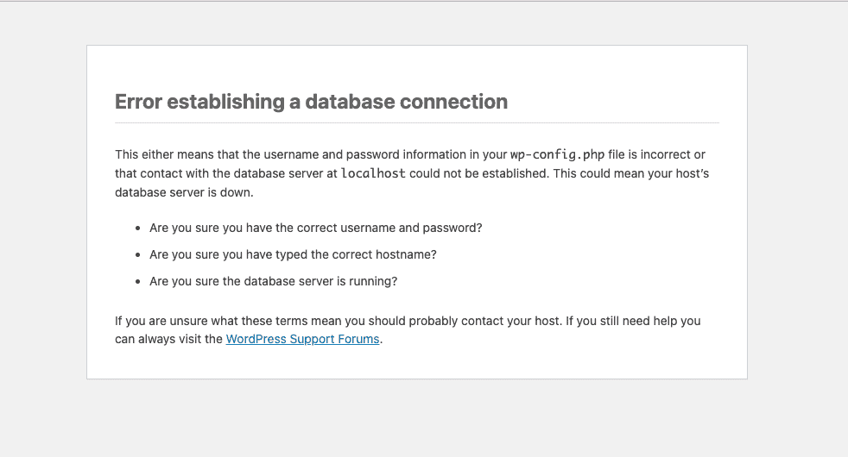Screen dimensions: 848x457
Task: Click the bullet dot before the username question
Action: (x=137, y=229)
